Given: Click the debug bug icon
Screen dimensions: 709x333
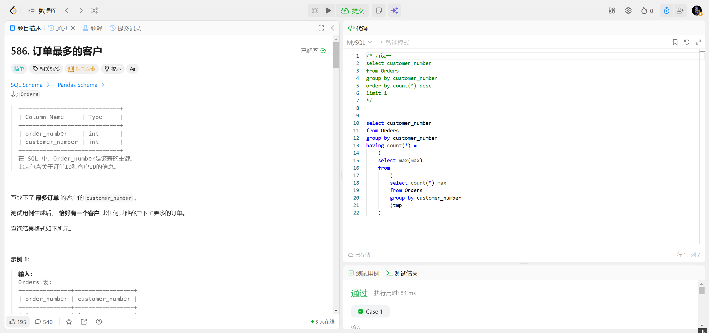Looking at the screenshot, I should coord(315,11).
